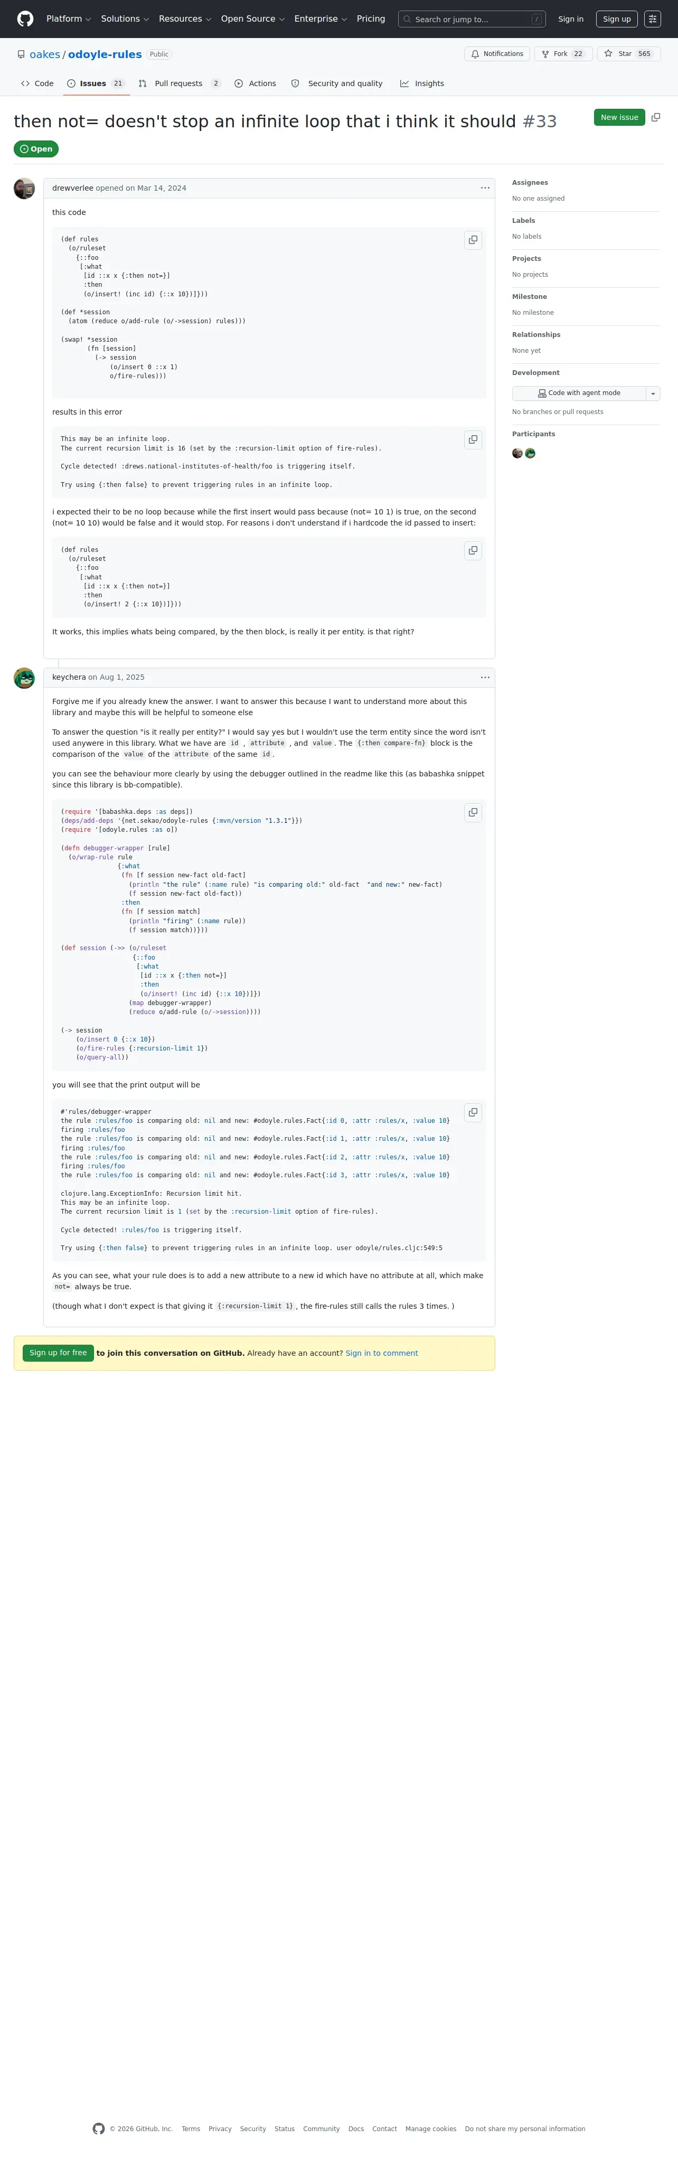Open the options menu on keychera's comment
Screen dimensions: 678x2157
[485, 678]
